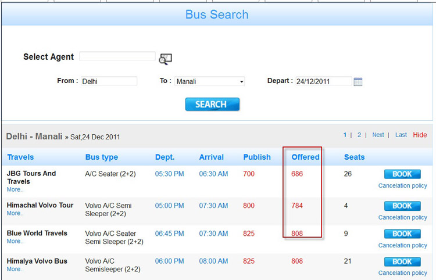Click the Select Agent input field
436x280 pixels.
(117, 56)
